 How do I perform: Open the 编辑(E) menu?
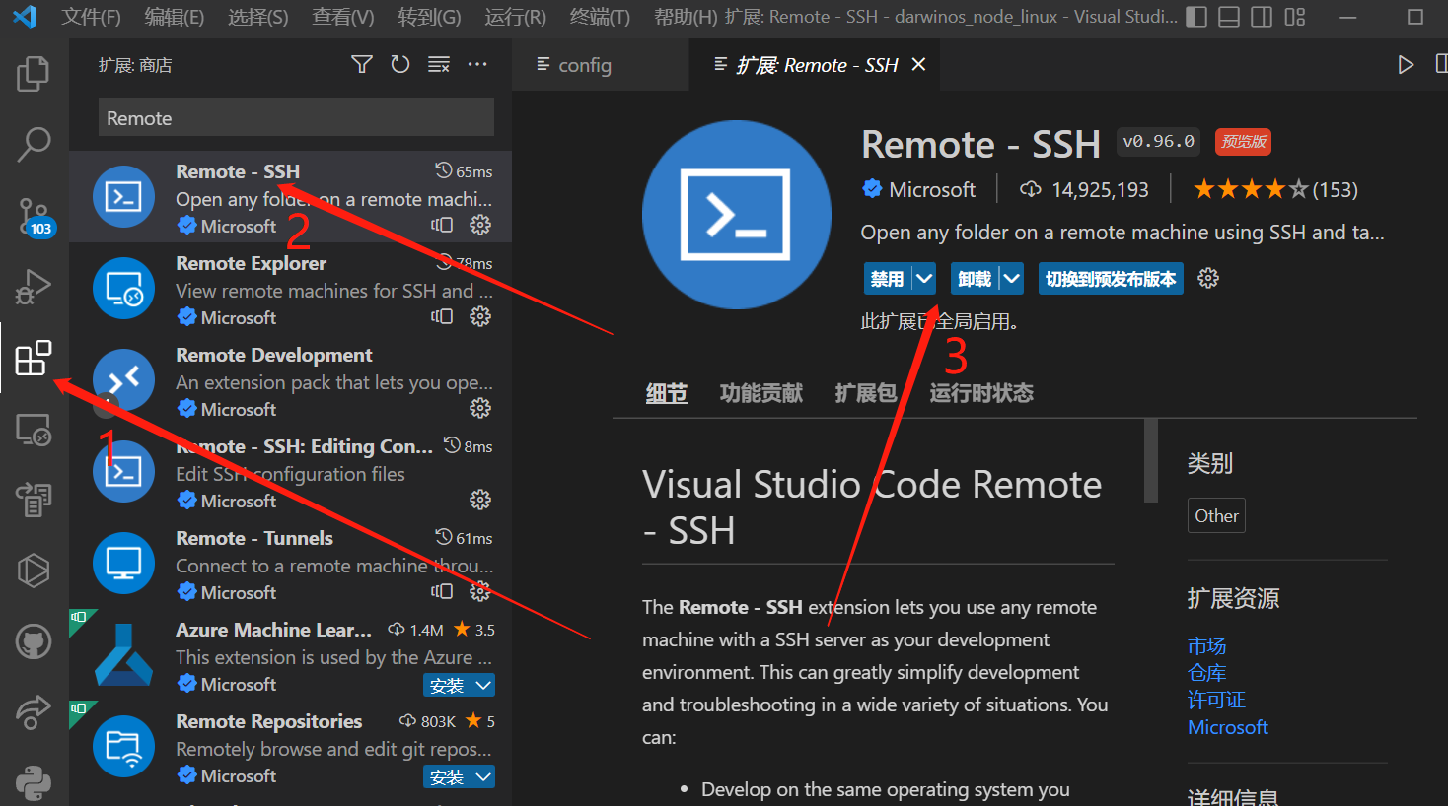tap(174, 17)
